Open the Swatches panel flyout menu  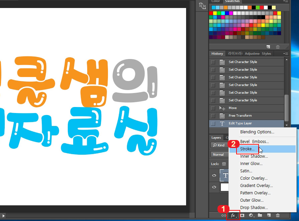(285, 1)
